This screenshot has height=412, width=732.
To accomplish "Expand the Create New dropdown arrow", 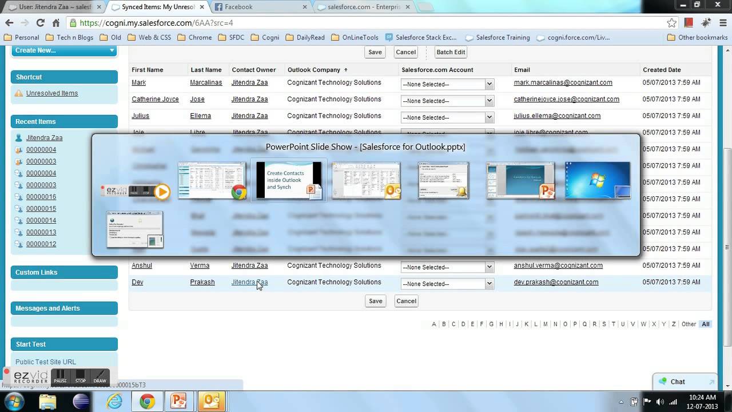I will pyautogui.click(x=112, y=50).
